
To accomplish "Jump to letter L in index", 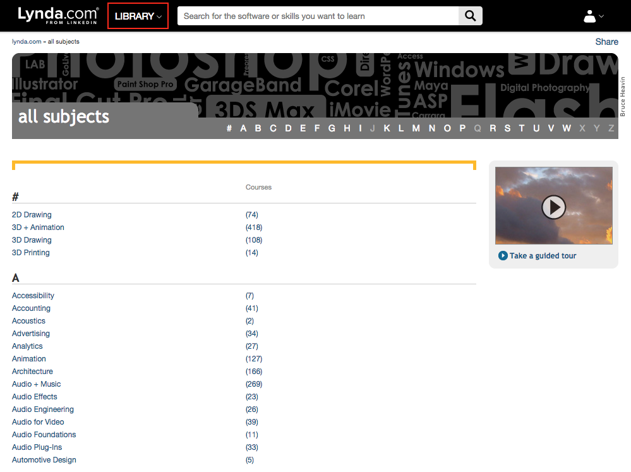I will coord(401,128).
